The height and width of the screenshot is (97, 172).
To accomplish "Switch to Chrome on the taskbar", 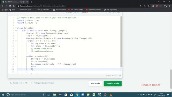I will coord(77,95).
